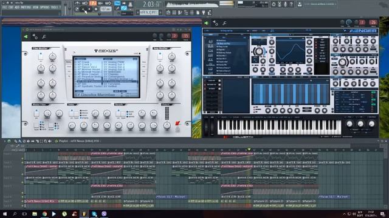Open the FILE menu
This screenshot has height=218, width=389.
4,7
